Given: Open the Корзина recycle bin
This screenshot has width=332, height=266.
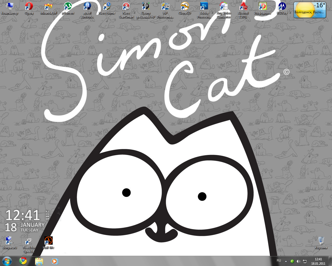Looking at the screenshot, I should (x=321, y=243).
